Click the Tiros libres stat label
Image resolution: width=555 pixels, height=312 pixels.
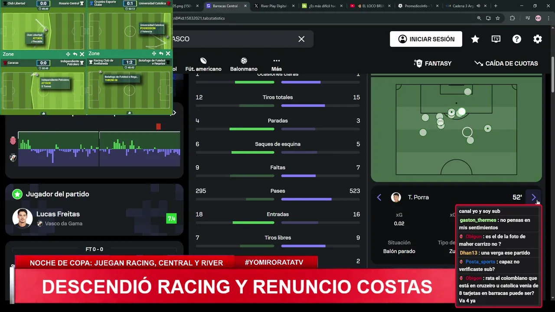pyautogui.click(x=277, y=238)
